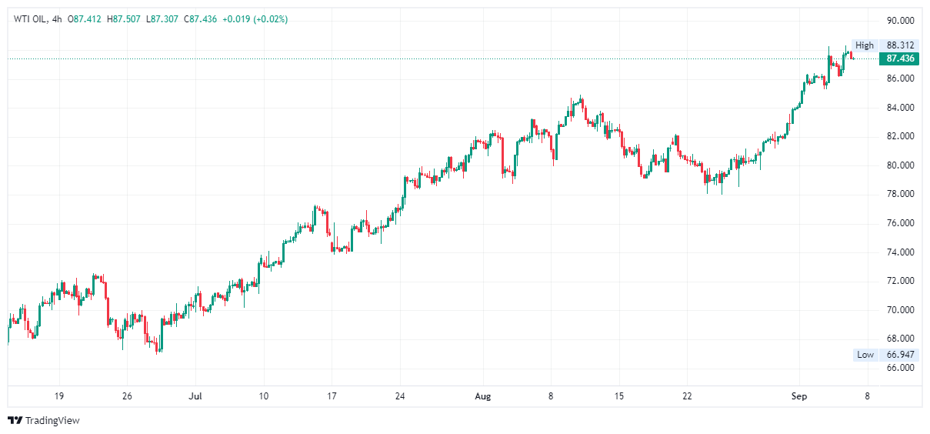Viewport: 930px width, 434px height.
Task: Click the open value O87.412
Action: click(x=85, y=18)
